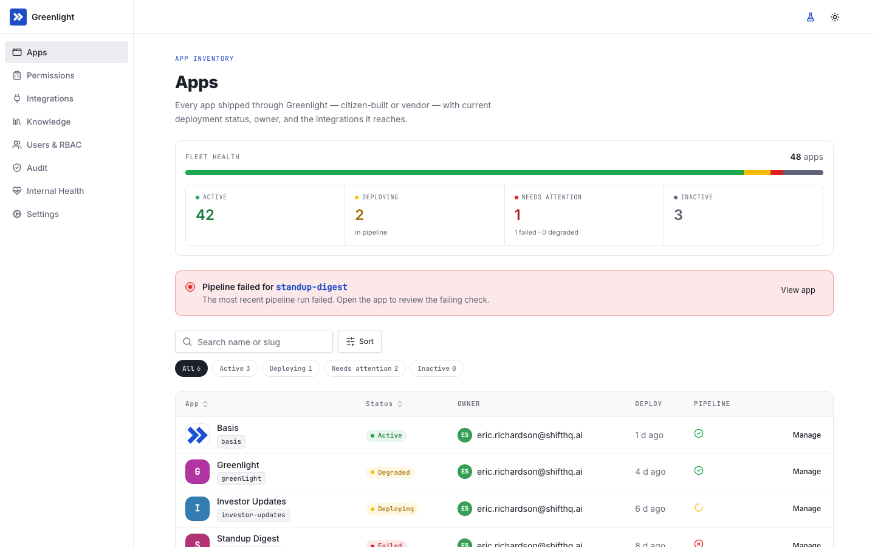Toggle the light/dark theme sun icon
The image size is (875, 547).
click(835, 17)
